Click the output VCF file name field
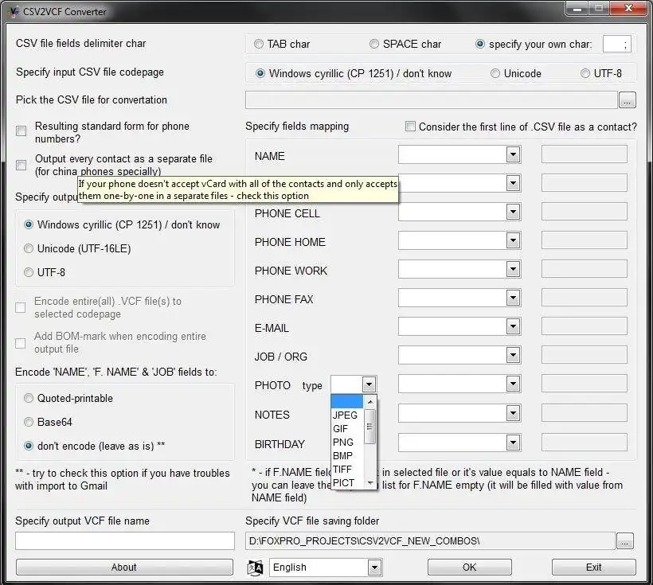Screen dimensions: 653x585 125,541
